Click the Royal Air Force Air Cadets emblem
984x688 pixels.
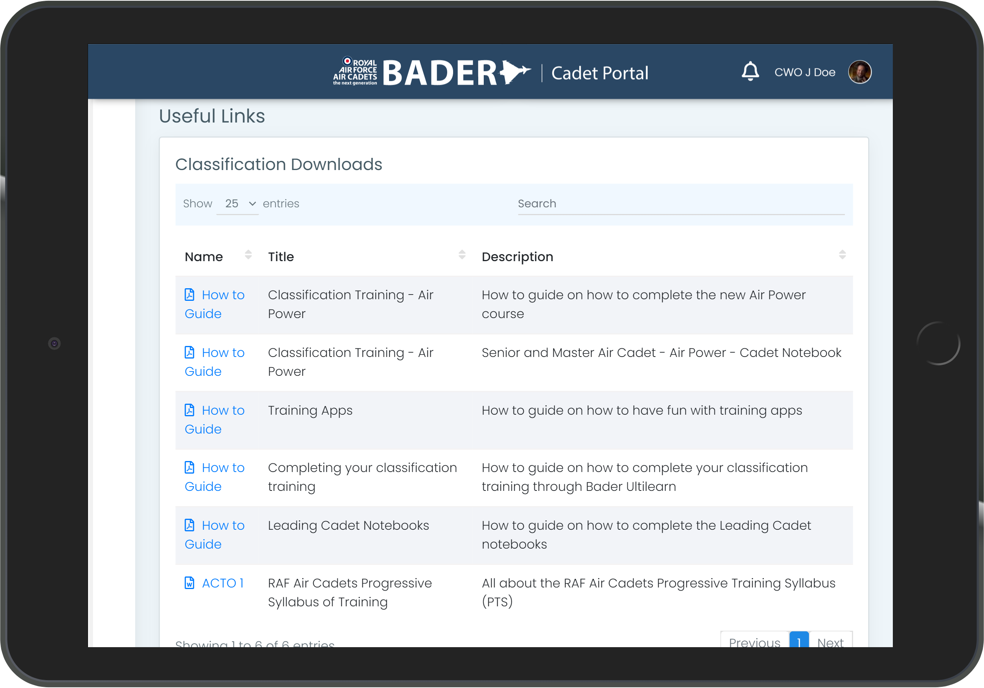click(355, 71)
